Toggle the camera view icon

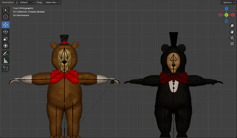click(232, 38)
